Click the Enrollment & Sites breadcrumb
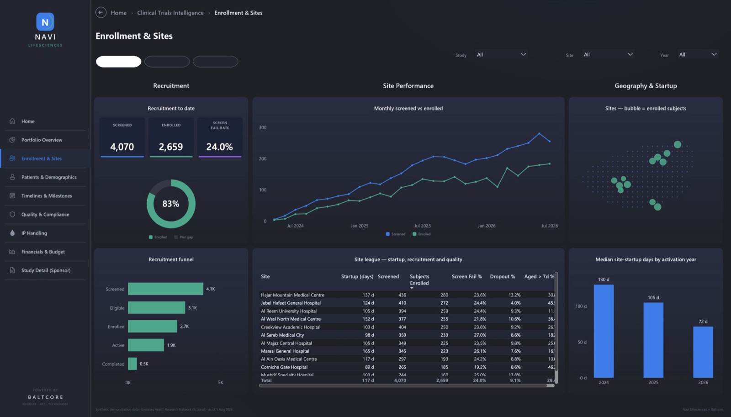 point(238,13)
